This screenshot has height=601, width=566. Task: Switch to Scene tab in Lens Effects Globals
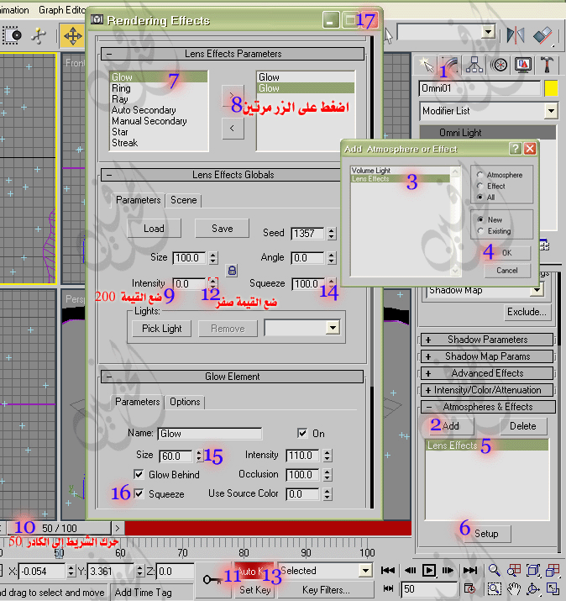183,200
